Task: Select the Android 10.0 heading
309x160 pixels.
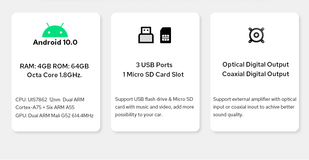Action: click(55, 42)
